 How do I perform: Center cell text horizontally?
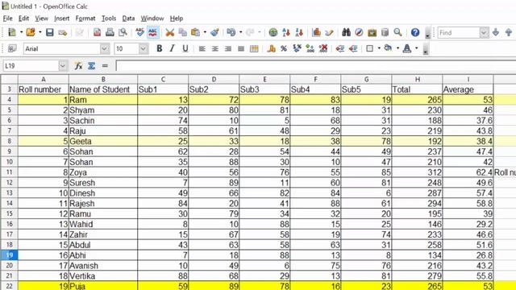215,48
